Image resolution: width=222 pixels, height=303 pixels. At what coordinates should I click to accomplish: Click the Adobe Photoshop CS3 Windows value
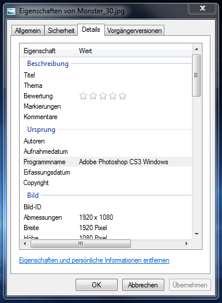(123, 162)
